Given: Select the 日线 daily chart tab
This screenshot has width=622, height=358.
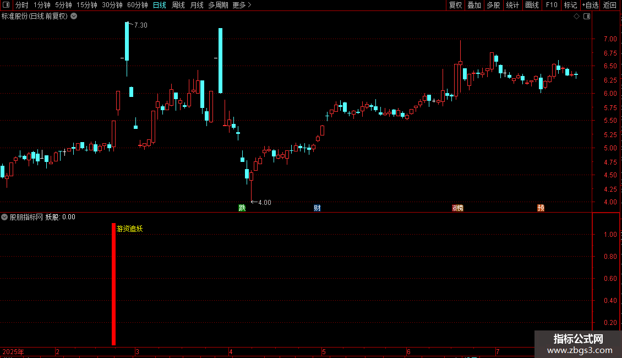Looking at the screenshot, I should point(160,5).
